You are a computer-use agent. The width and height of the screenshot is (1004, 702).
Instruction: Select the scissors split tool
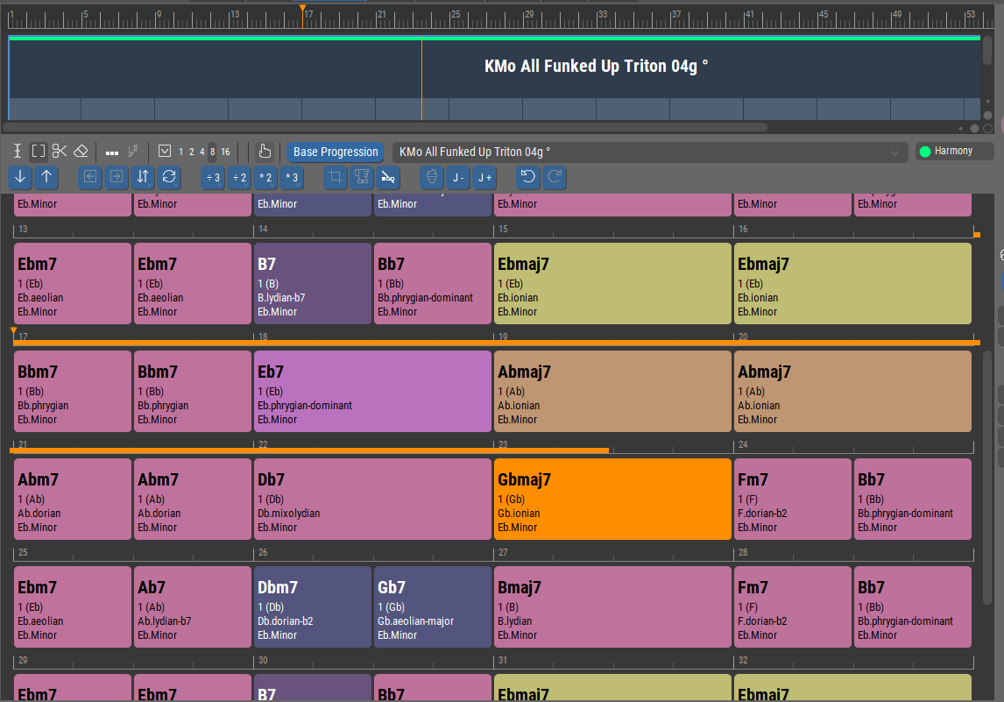pyautogui.click(x=60, y=151)
